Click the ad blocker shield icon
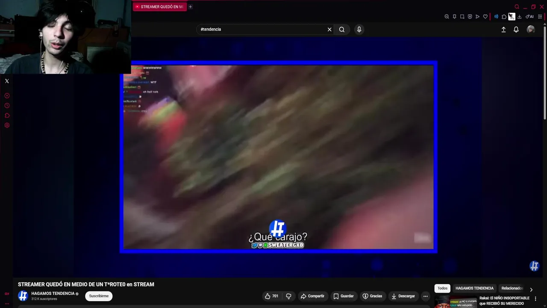 click(470, 17)
